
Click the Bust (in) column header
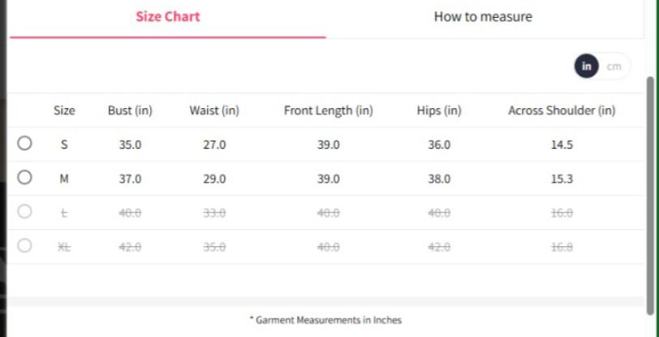[130, 110]
